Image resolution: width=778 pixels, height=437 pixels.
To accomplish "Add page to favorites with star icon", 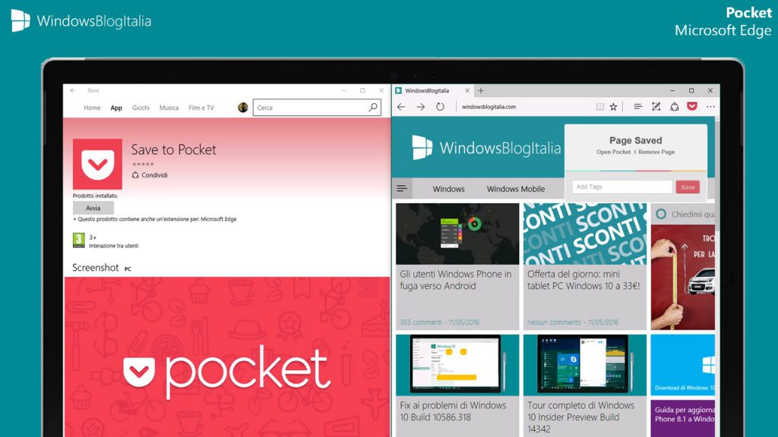I will [613, 107].
